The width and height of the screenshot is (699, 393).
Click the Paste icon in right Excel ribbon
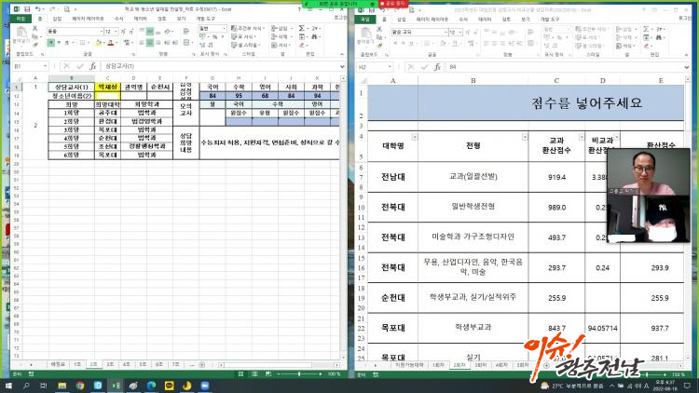pos(365,34)
